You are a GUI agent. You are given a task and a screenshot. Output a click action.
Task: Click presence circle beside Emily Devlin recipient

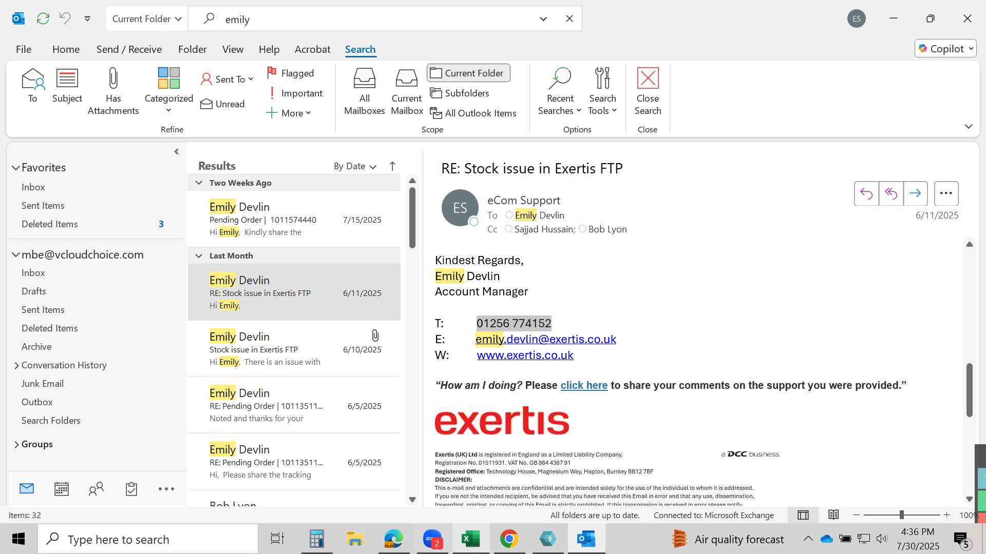(x=509, y=215)
